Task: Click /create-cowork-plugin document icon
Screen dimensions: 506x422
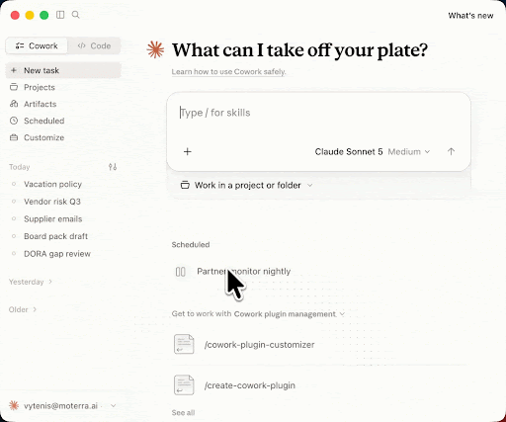Action: [x=184, y=384]
